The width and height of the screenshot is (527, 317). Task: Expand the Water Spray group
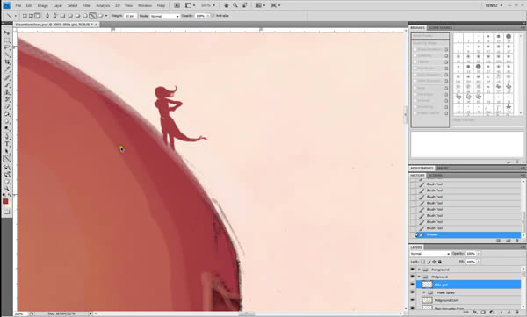pos(424,292)
